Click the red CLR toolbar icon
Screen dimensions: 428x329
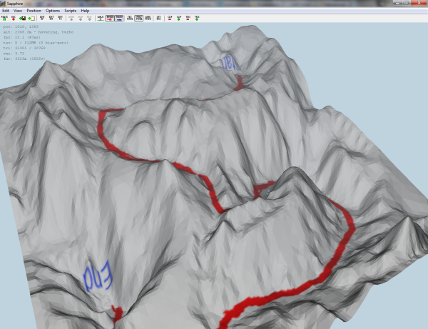tap(169, 18)
